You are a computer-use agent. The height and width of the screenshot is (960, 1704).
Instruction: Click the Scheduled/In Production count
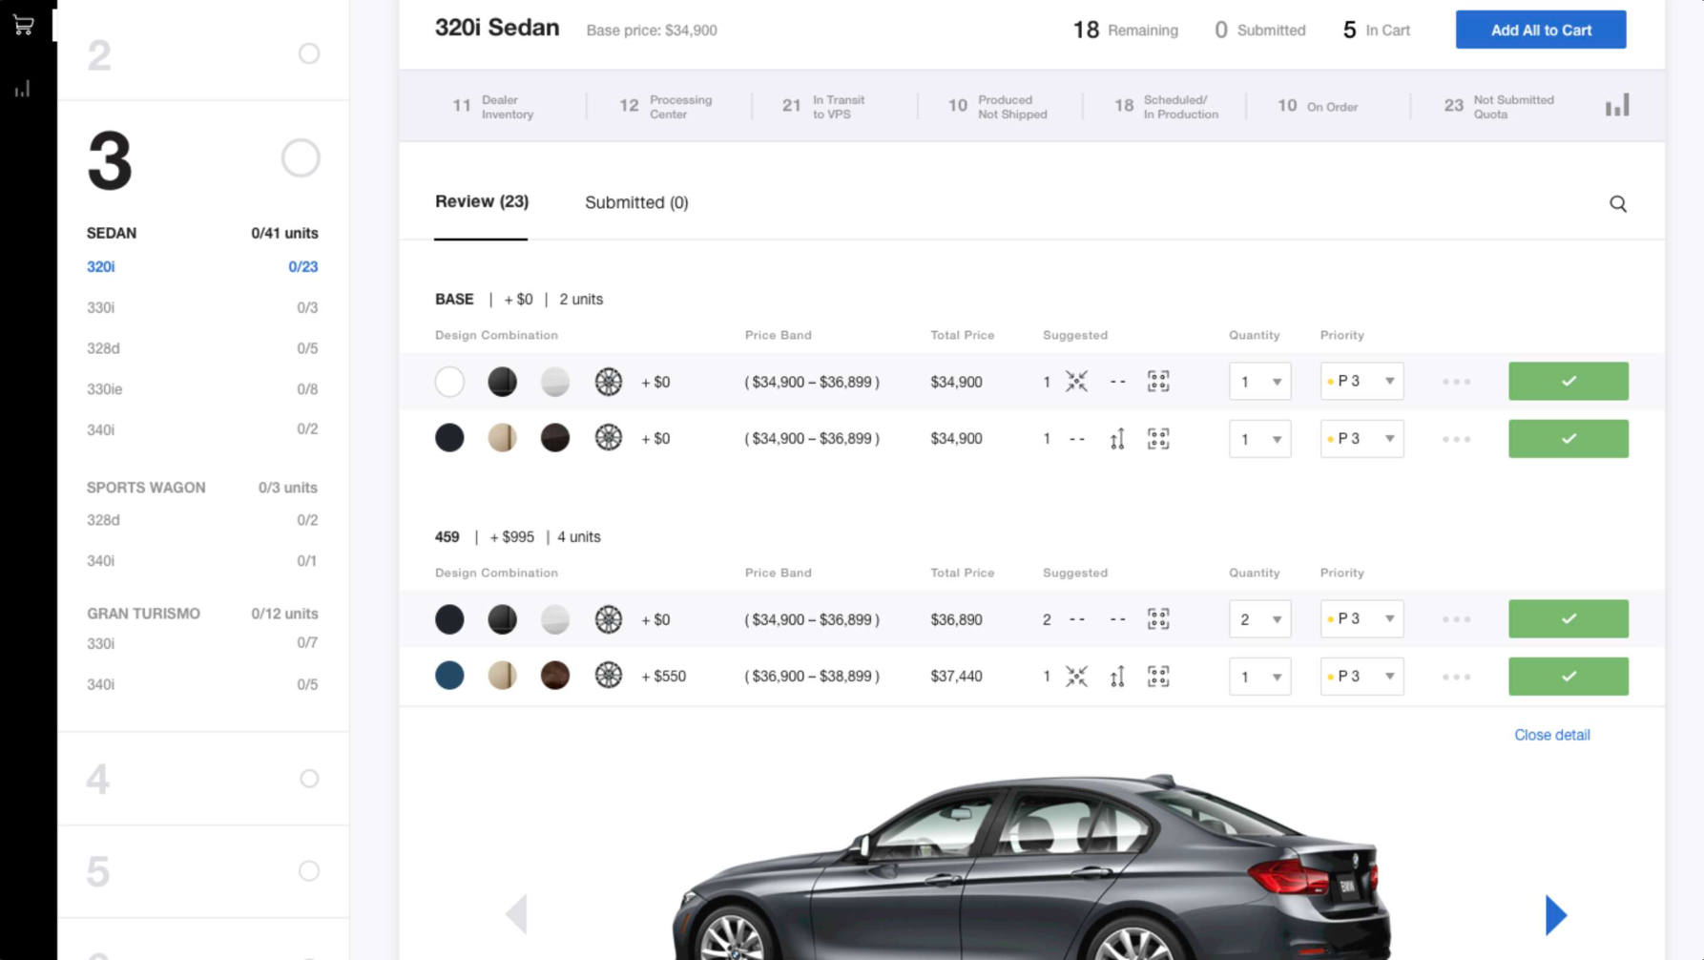tap(1124, 106)
